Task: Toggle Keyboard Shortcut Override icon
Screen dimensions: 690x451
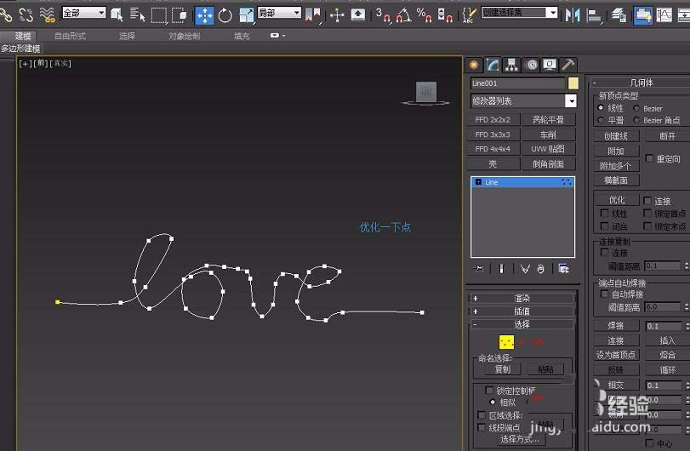Action: coord(357,15)
